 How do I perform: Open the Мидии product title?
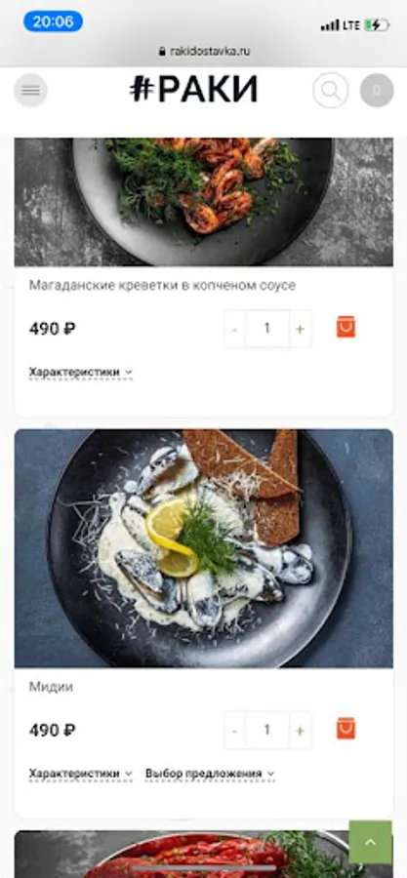coord(51,687)
